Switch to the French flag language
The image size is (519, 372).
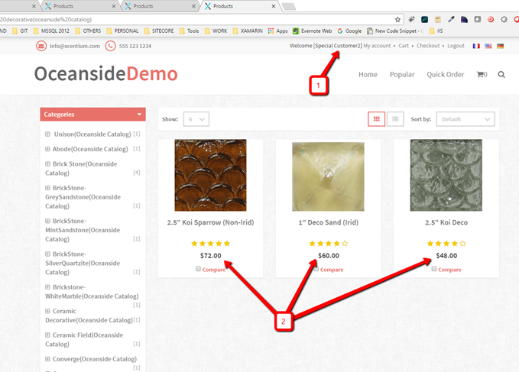[x=476, y=46]
